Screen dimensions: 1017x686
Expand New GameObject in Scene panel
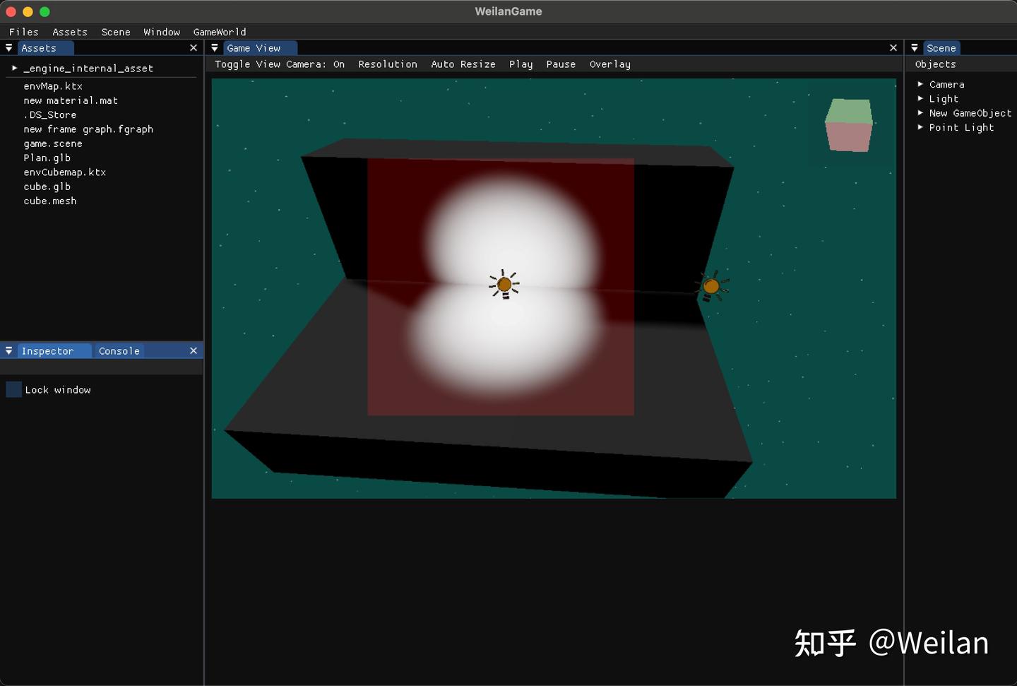point(920,113)
